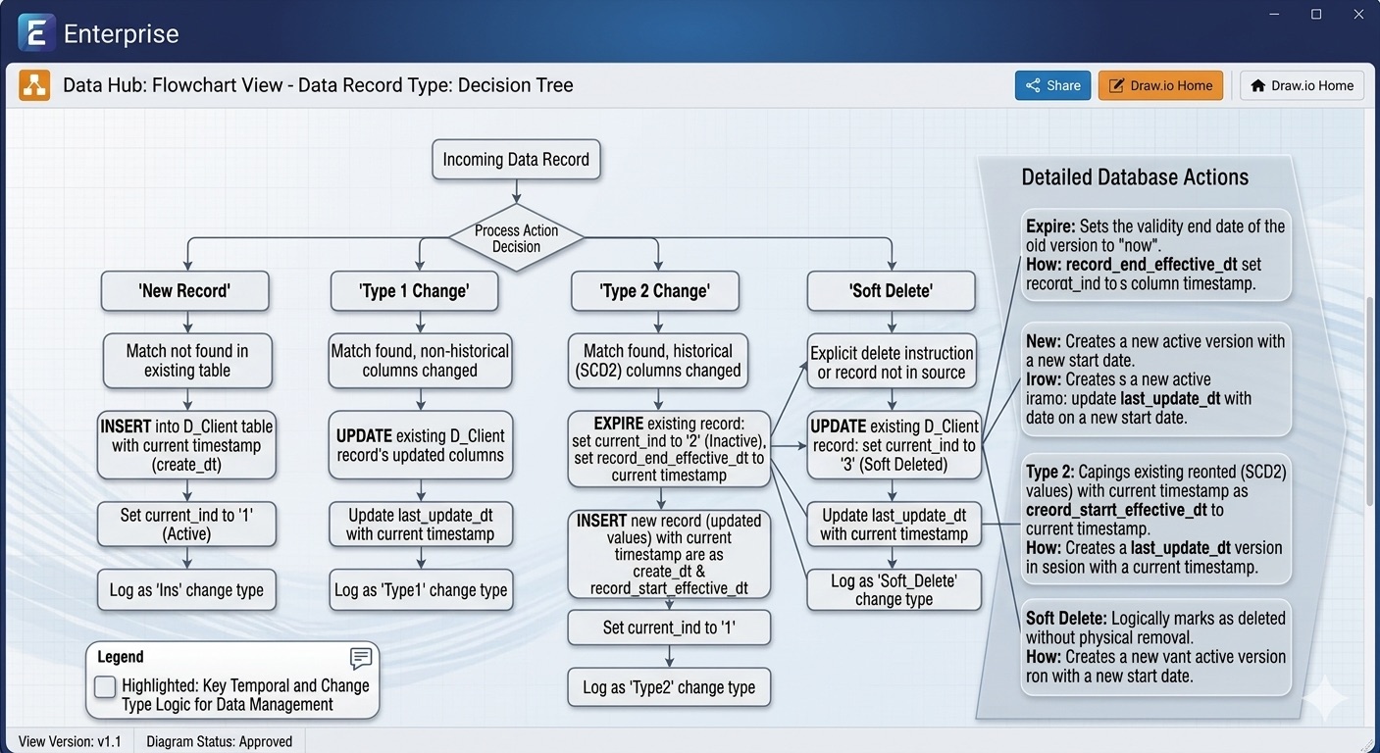
Task: Click the house icon on the white Draw.io Home button
Action: pyautogui.click(x=1258, y=85)
